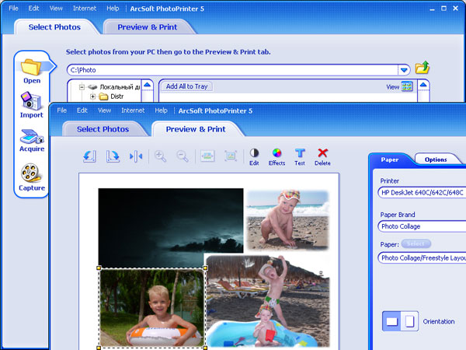This screenshot has height=350, width=466.
Task: Minimize the back PhotoPrinter window
Action: [x=432, y=9]
